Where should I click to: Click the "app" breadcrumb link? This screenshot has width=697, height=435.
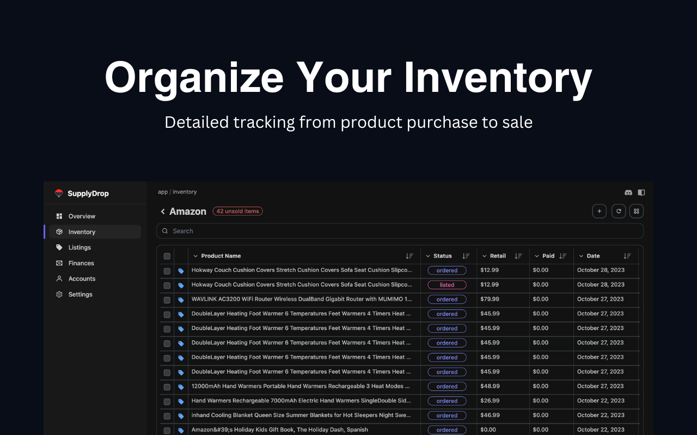click(163, 192)
